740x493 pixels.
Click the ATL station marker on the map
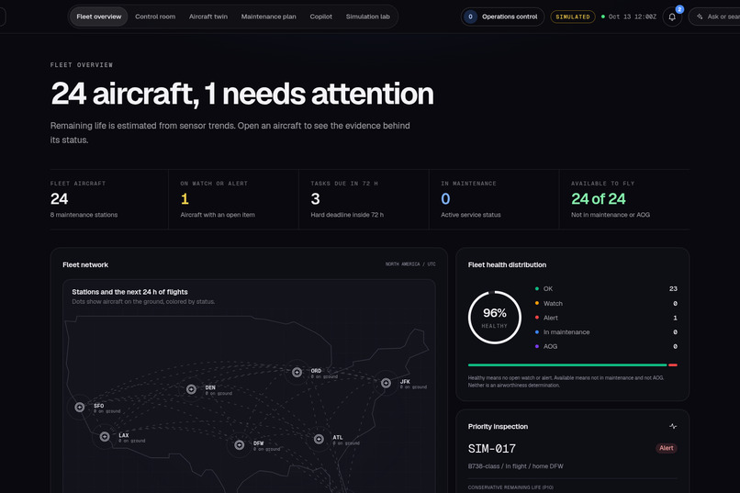pyautogui.click(x=319, y=439)
